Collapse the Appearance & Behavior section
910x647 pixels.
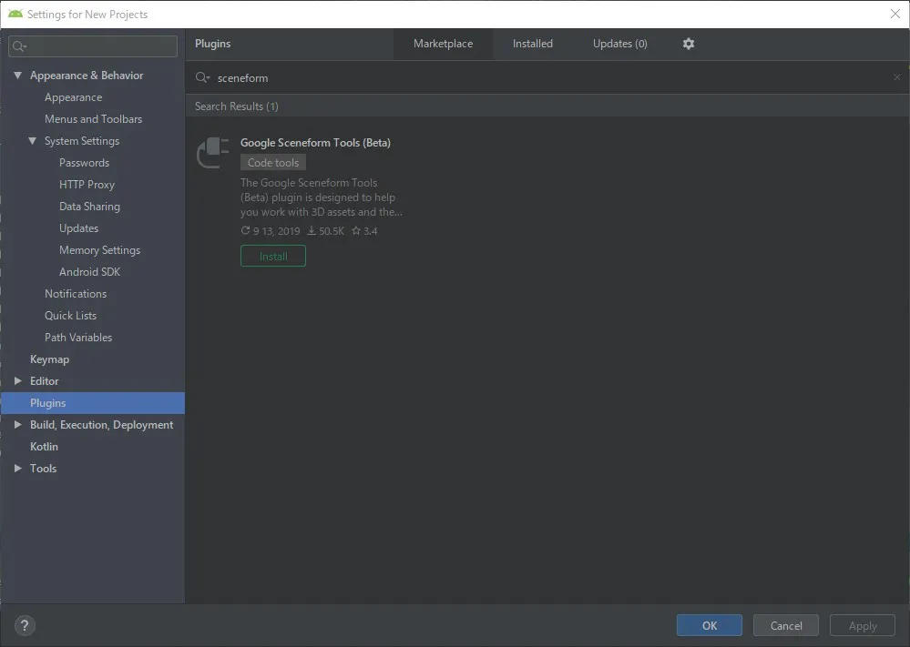[x=18, y=76]
